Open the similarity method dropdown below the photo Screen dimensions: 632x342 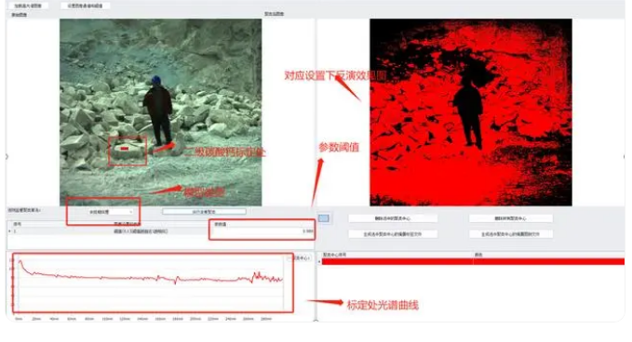[111, 212]
